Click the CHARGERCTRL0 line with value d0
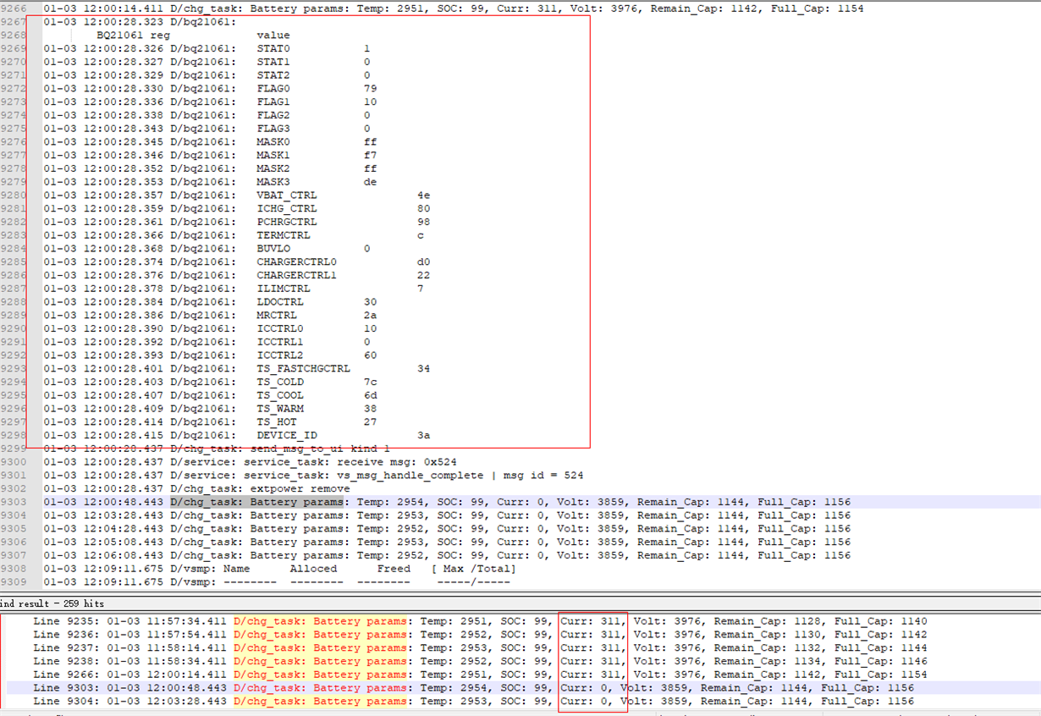Image resolution: width=1041 pixels, height=716 pixels. [237, 262]
